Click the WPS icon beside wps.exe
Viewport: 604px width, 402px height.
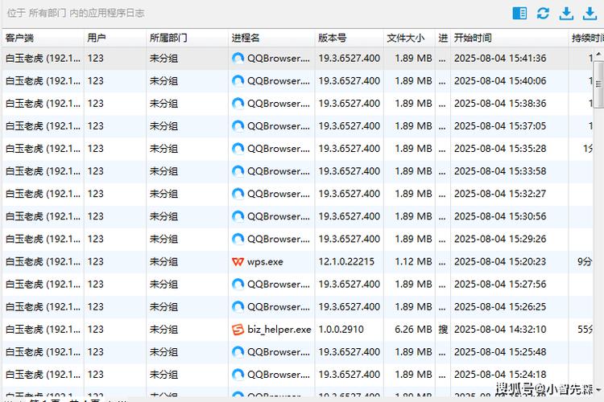pyautogui.click(x=238, y=261)
